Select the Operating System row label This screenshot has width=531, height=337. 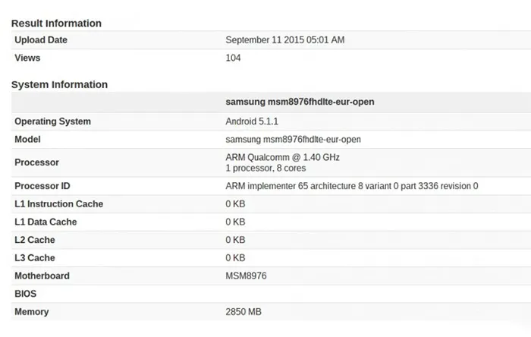coord(52,121)
